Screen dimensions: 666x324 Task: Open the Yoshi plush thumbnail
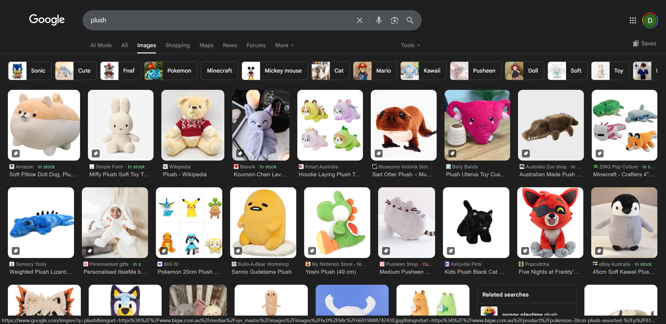337,223
